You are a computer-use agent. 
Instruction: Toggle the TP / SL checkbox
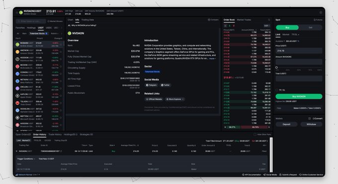point(277,90)
